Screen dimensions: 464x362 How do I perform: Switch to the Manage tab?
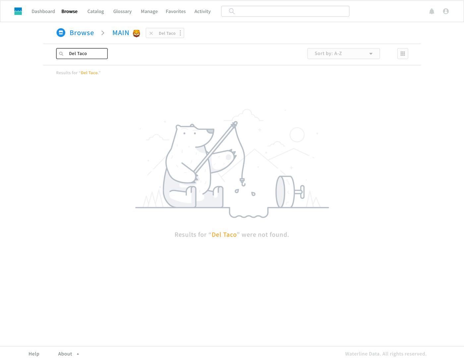point(149,11)
